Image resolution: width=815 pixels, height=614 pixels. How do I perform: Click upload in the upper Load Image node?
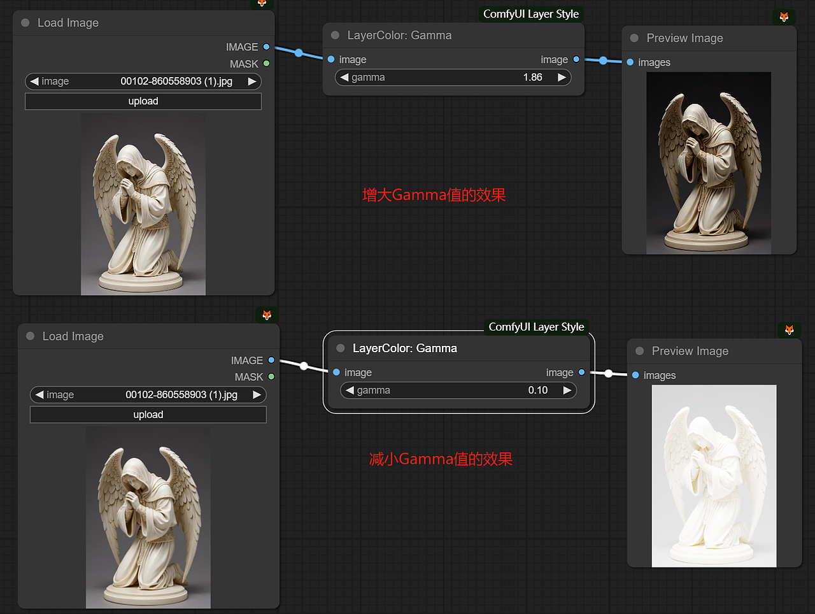[143, 101]
